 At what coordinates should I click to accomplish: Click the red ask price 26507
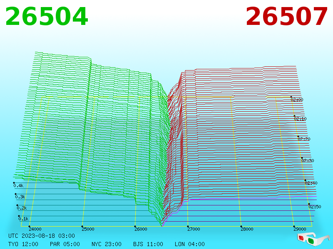click(286, 16)
